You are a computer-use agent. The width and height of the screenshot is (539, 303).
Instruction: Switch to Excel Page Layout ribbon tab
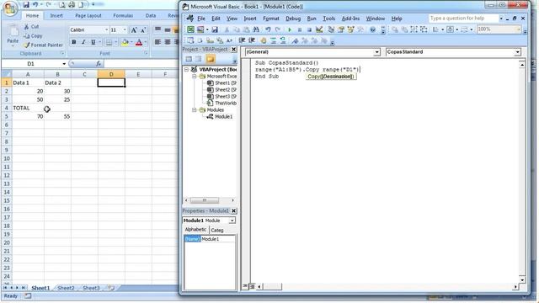pyautogui.click(x=88, y=15)
